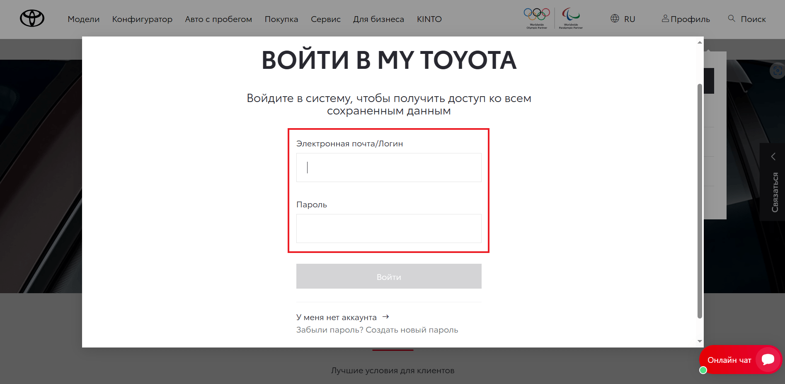Viewport: 785px width, 384px height.
Task: Open the Конфигуратор menu item
Action: [x=142, y=19]
